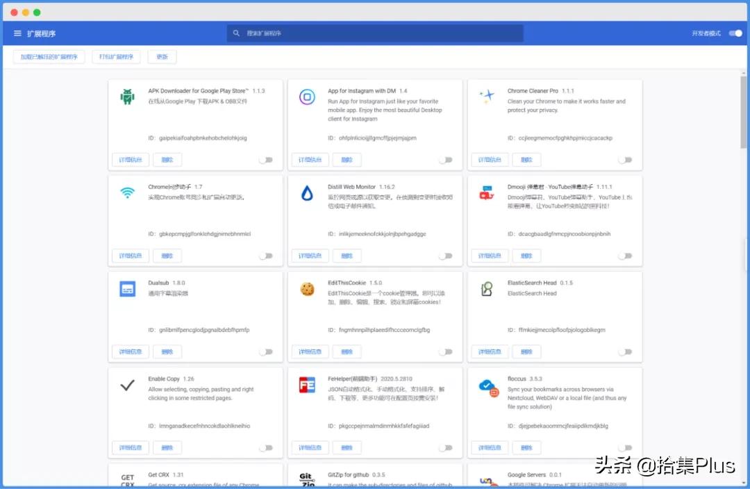The height and width of the screenshot is (489, 750).
Task: Open details for Enable Copy
Action: coord(131,448)
